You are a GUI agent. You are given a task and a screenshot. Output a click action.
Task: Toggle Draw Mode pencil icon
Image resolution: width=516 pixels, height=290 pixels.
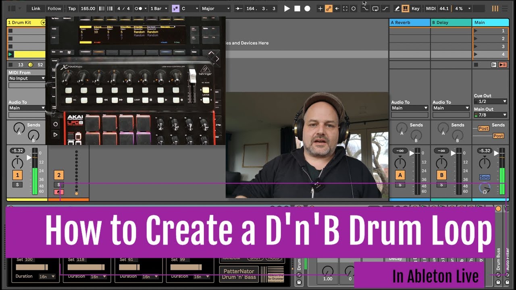(397, 8)
